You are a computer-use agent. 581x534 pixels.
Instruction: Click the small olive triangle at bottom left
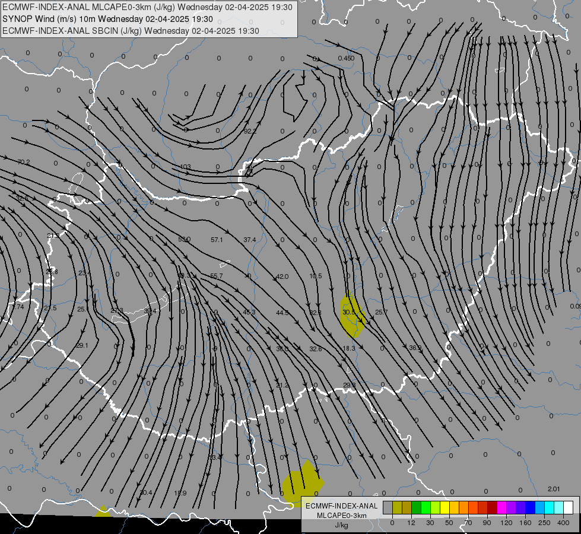103,511
